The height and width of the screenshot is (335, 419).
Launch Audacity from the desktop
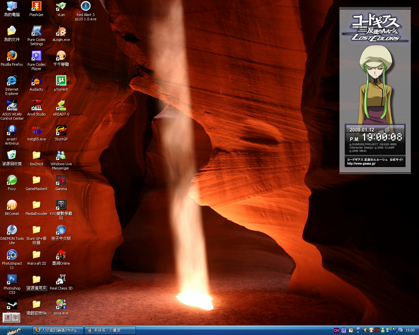(x=36, y=81)
